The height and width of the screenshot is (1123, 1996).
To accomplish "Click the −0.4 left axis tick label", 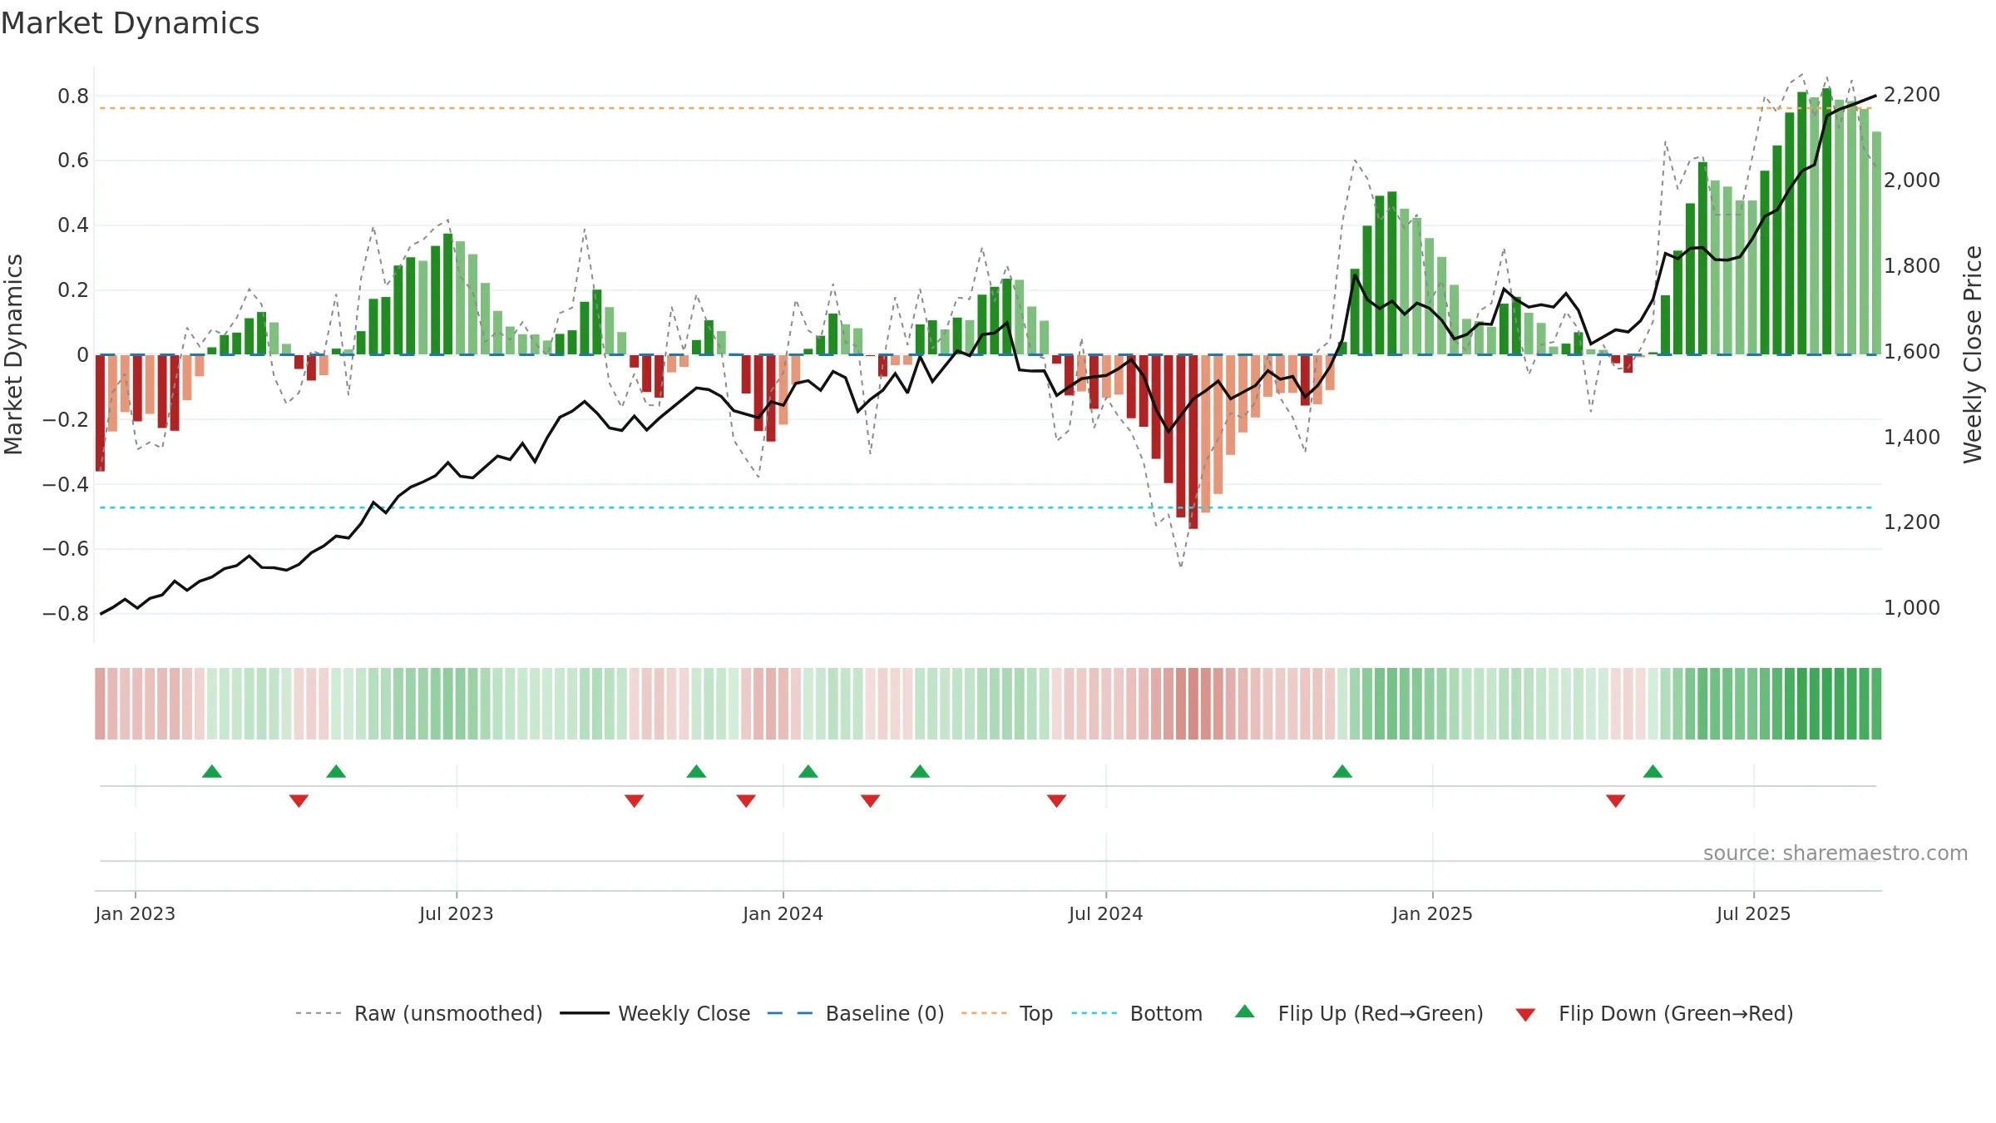I will tap(66, 484).
